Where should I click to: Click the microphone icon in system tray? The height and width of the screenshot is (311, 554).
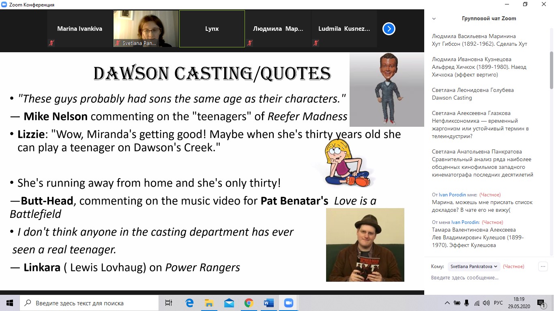coord(467,303)
